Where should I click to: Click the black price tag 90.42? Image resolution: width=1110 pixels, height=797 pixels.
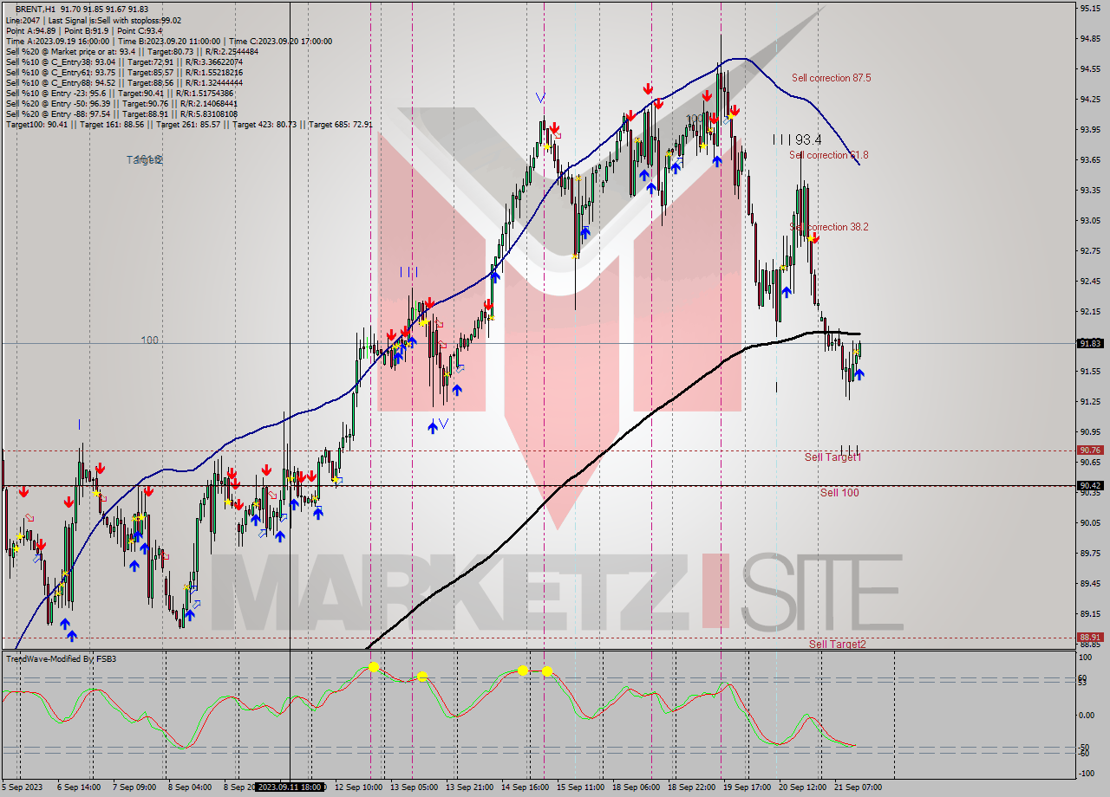click(x=1090, y=486)
